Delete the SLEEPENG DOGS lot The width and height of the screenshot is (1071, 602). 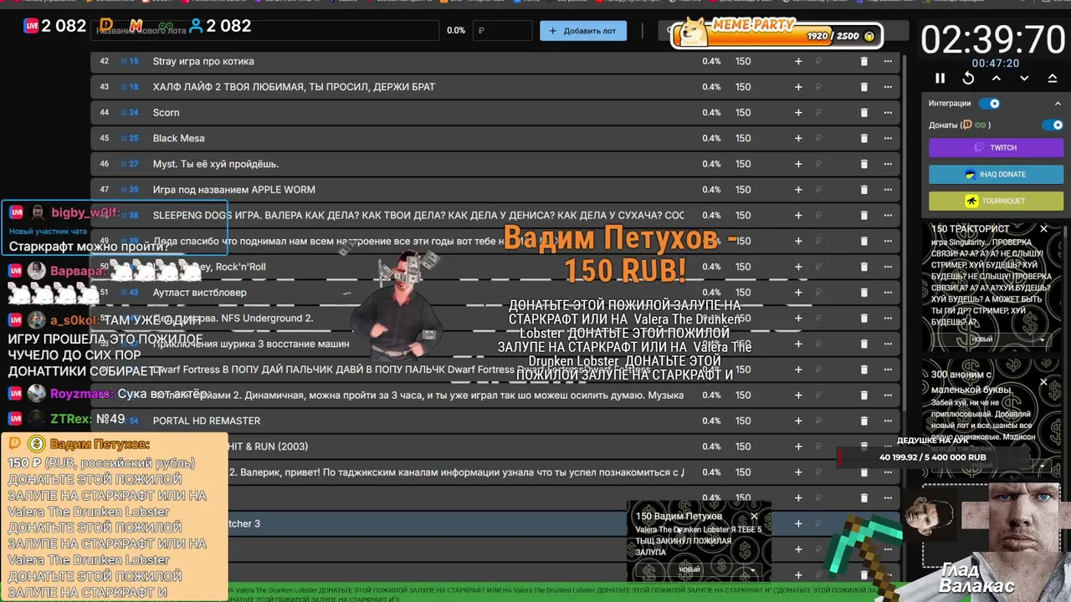click(864, 215)
